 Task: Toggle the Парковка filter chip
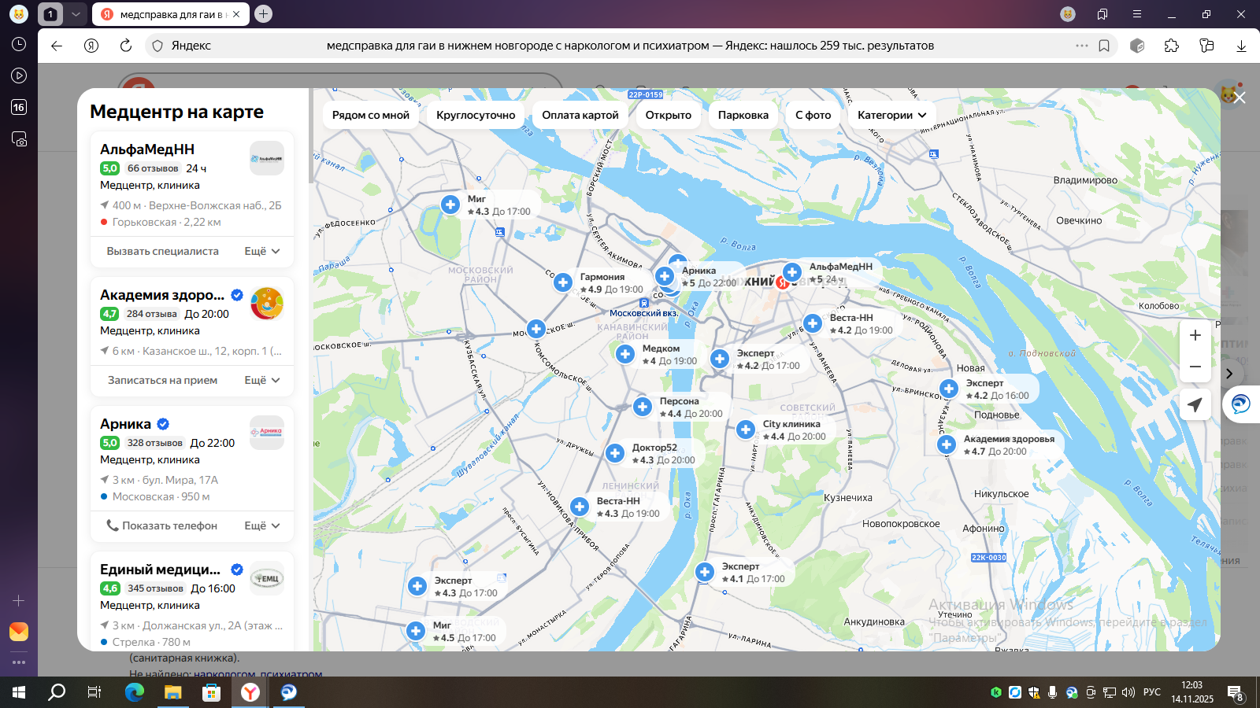coord(743,115)
